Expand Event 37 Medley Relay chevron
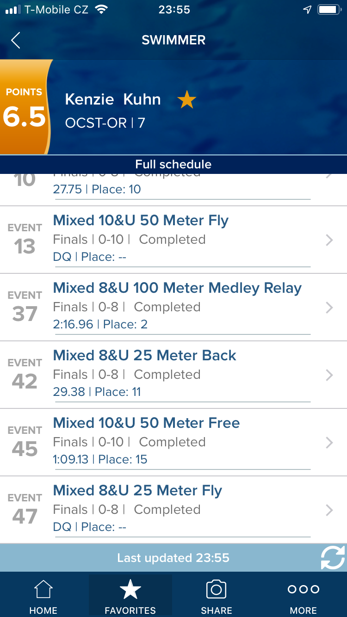Screen dimensions: 347x617 pyautogui.click(x=329, y=307)
